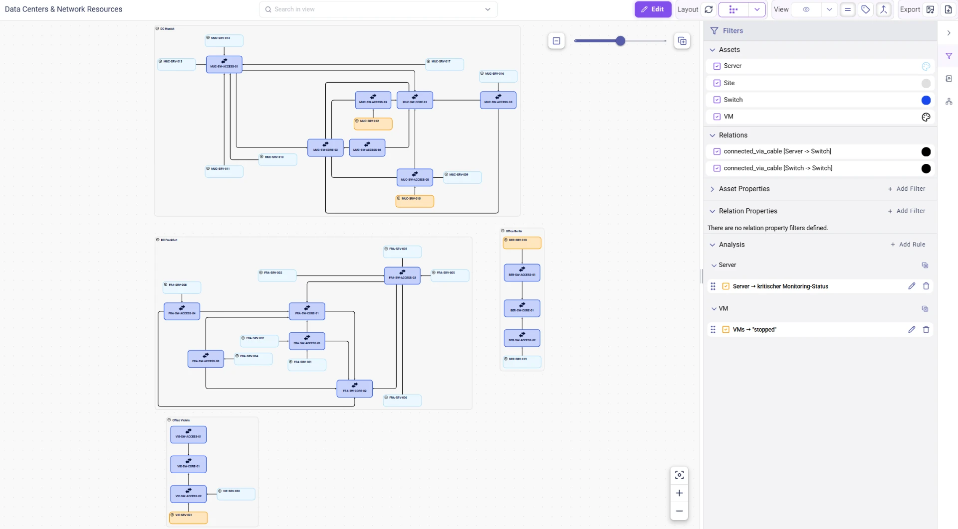Select the orange MUC-SRV-015 server node
The image size is (958, 529).
point(415,201)
